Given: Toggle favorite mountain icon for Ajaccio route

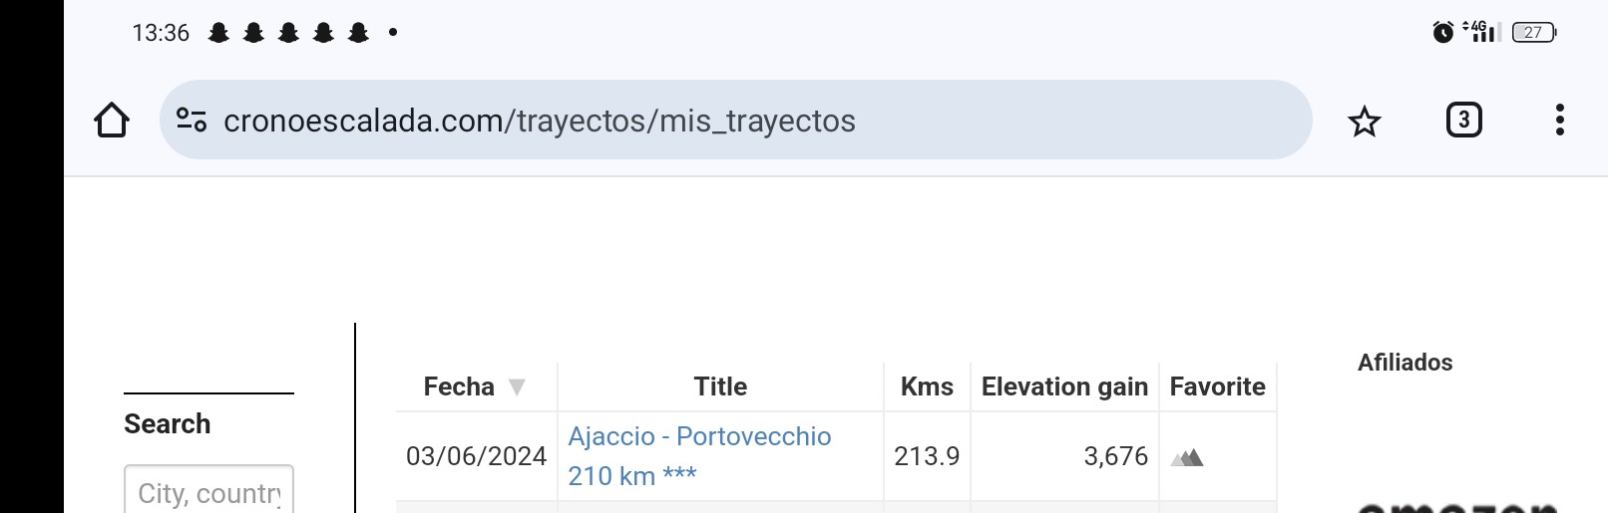Looking at the screenshot, I should (1187, 457).
